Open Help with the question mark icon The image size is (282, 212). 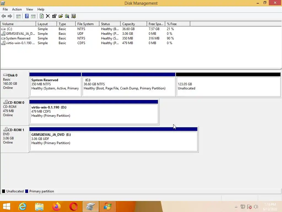click(x=27, y=16)
